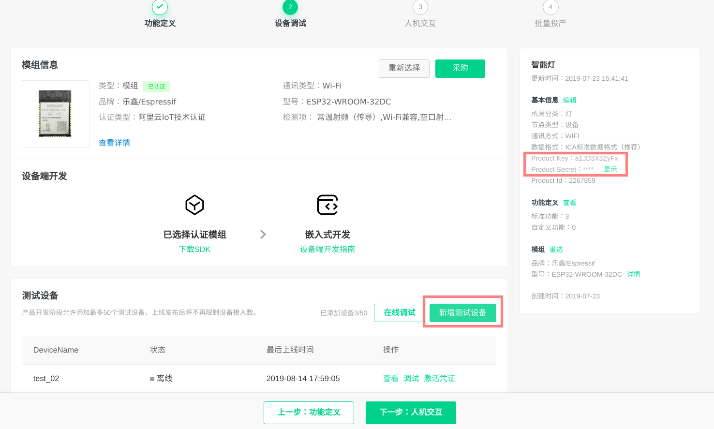Go back to 上一步：功能定义
This screenshot has width=714, height=429.
tap(309, 412)
